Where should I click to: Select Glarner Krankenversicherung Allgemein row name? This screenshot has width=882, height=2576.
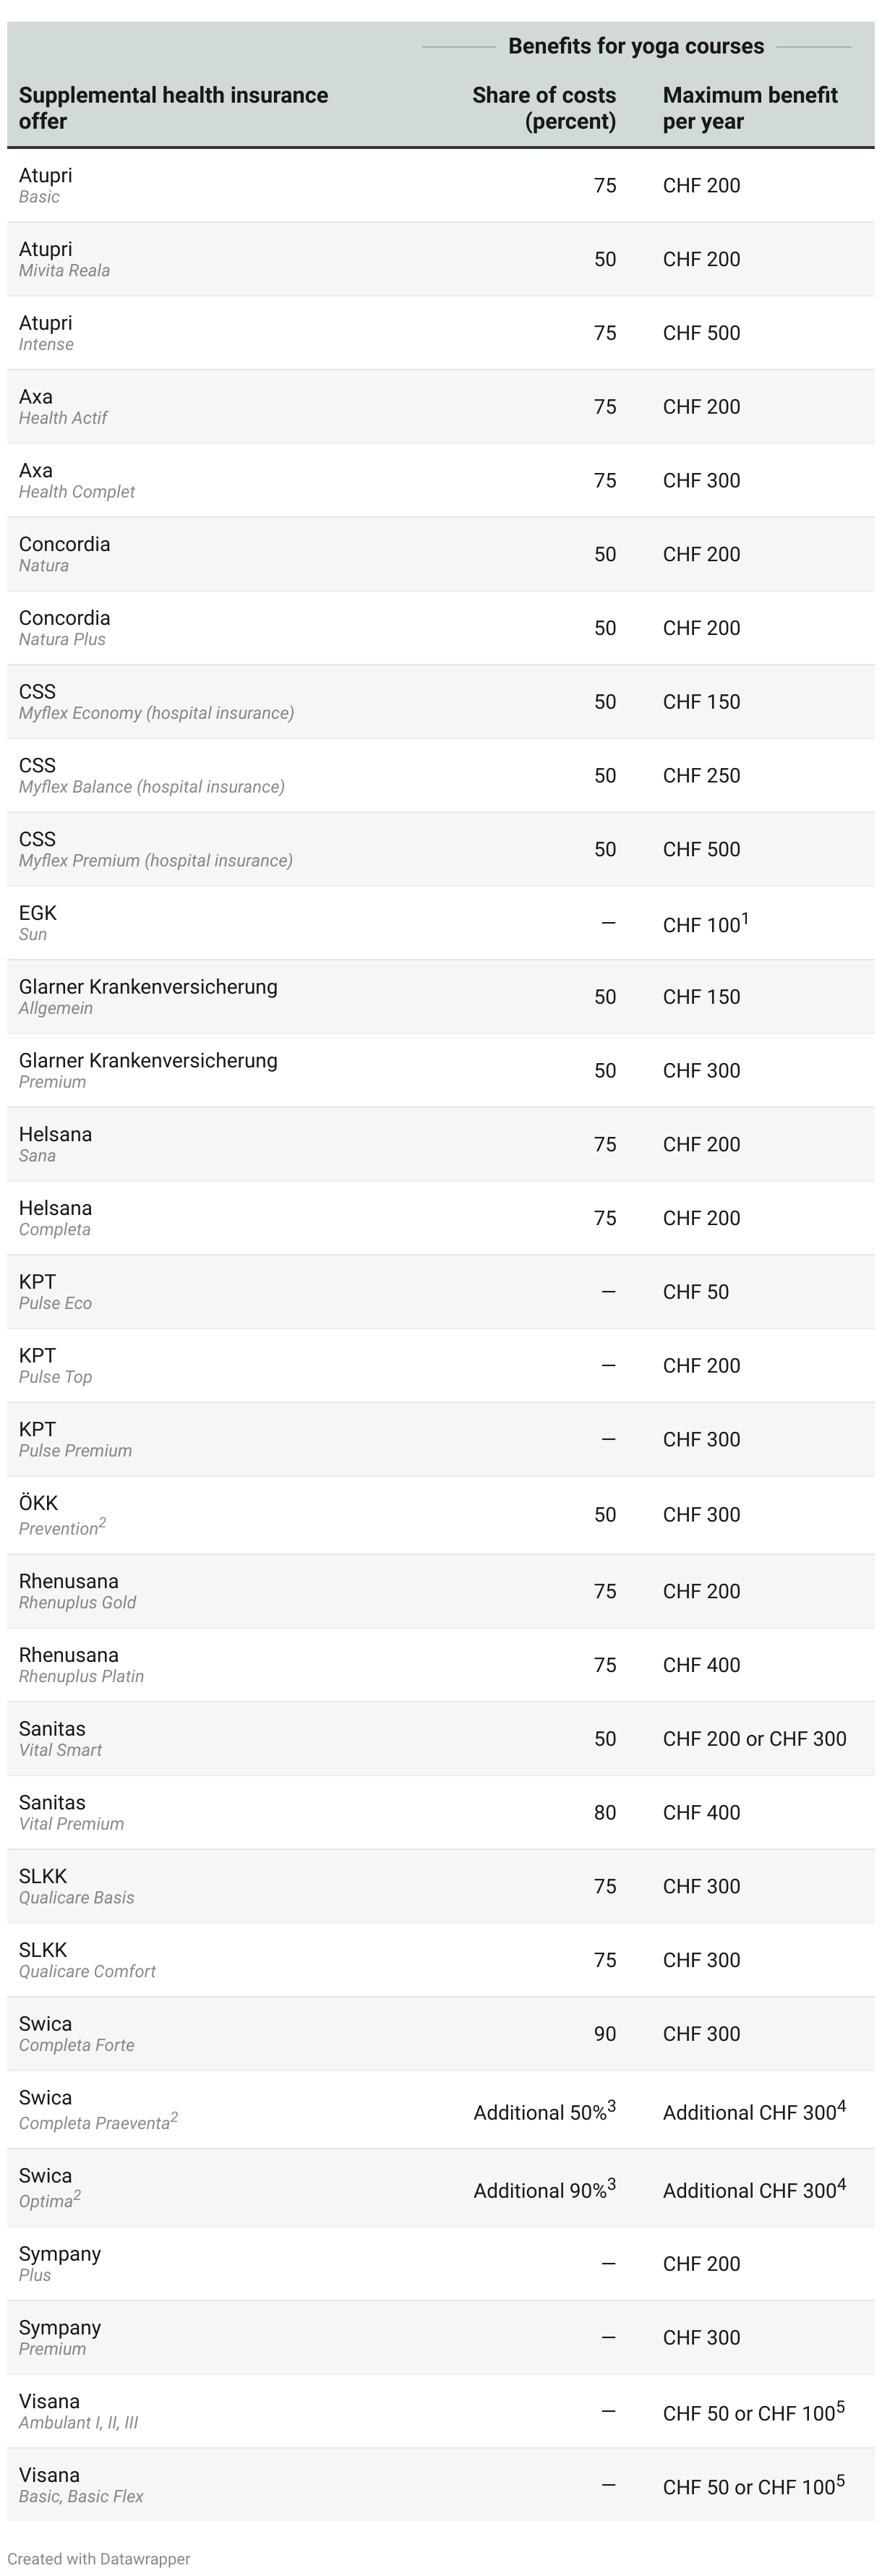point(147,996)
